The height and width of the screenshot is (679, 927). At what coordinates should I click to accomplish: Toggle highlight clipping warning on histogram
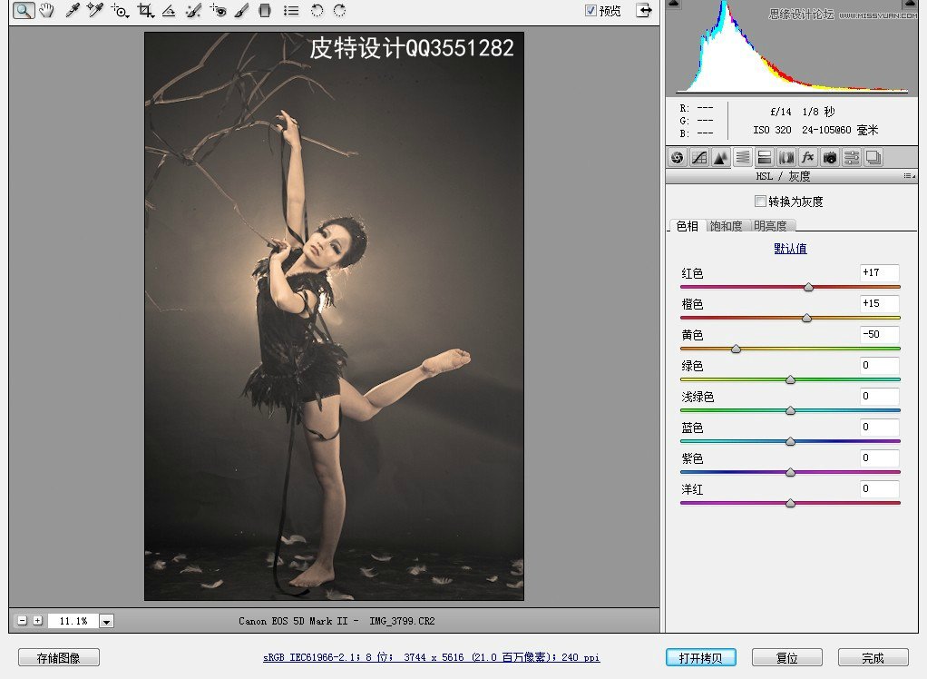(x=910, y=5)
